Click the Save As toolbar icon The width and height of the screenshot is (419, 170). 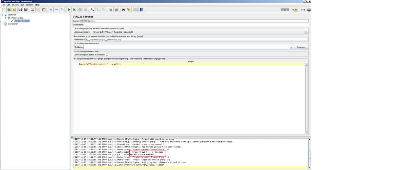[x=26, y=10]
